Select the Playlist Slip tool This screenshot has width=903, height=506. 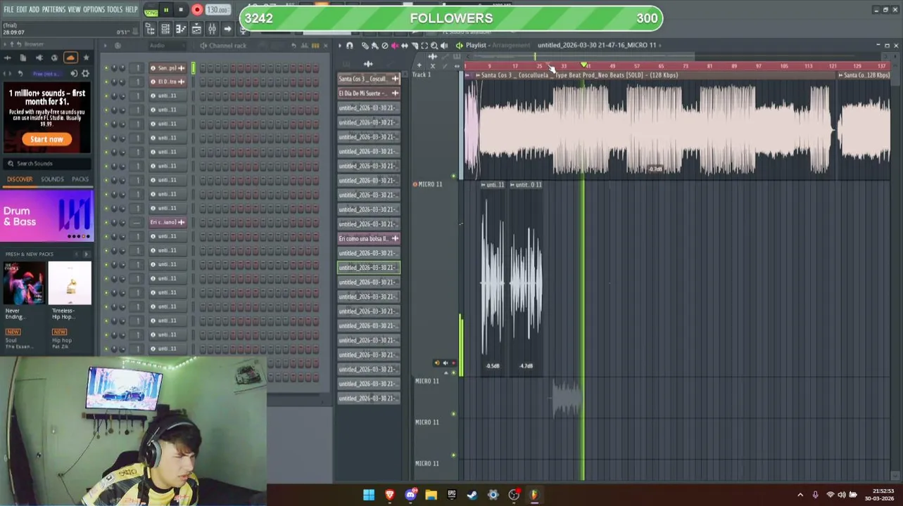pos(404,46)
